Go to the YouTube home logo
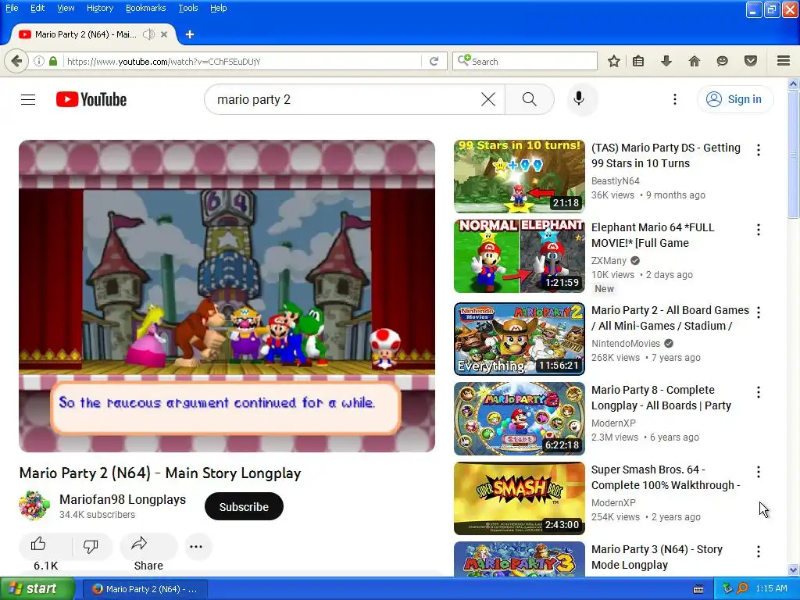The height and width of the screenshot is (600, 800). pyautogui.click(x=91, y=99)
